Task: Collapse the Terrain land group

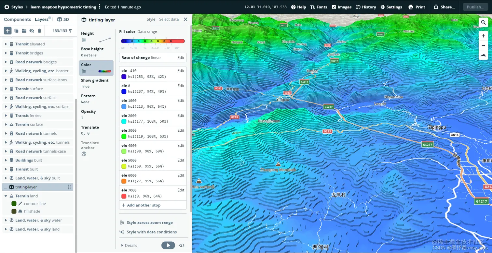Action: 6,196
